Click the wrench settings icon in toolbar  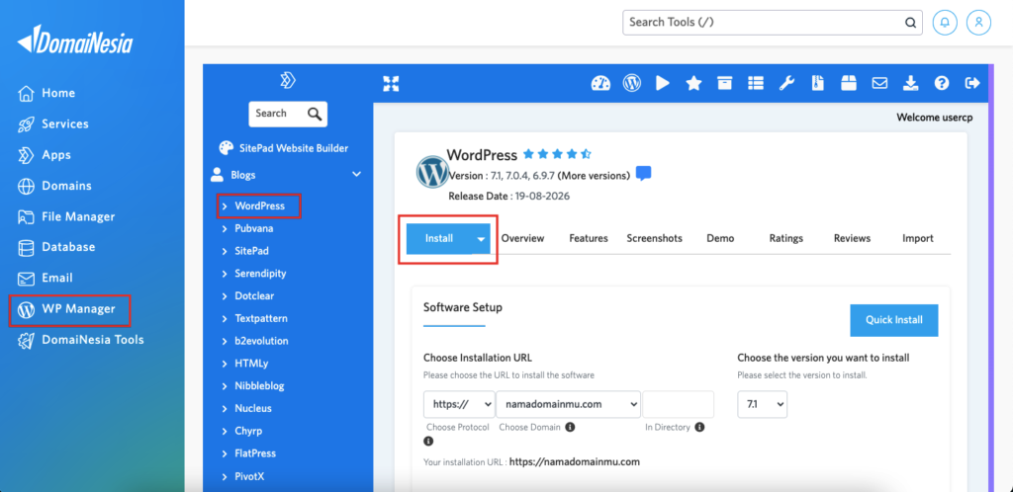[x=786, y=83]
